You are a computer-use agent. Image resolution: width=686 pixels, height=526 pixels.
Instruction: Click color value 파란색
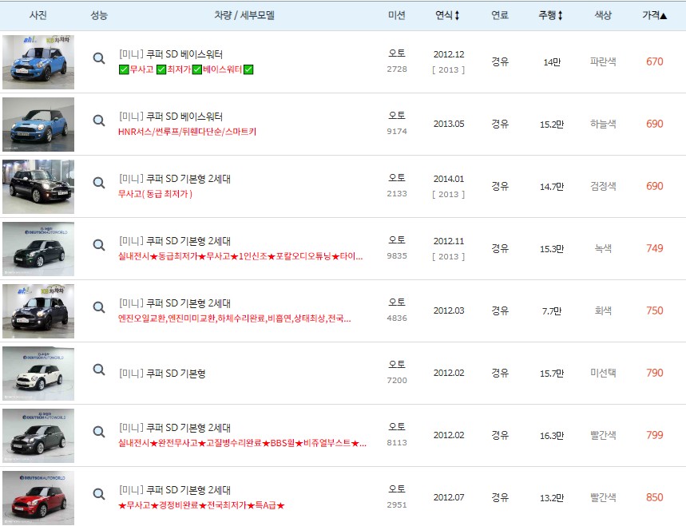coord(603,61)
